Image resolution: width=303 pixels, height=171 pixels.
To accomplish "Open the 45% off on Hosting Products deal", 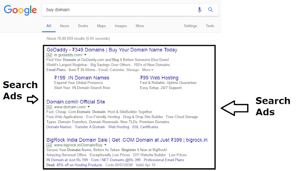I will [79, 165].
